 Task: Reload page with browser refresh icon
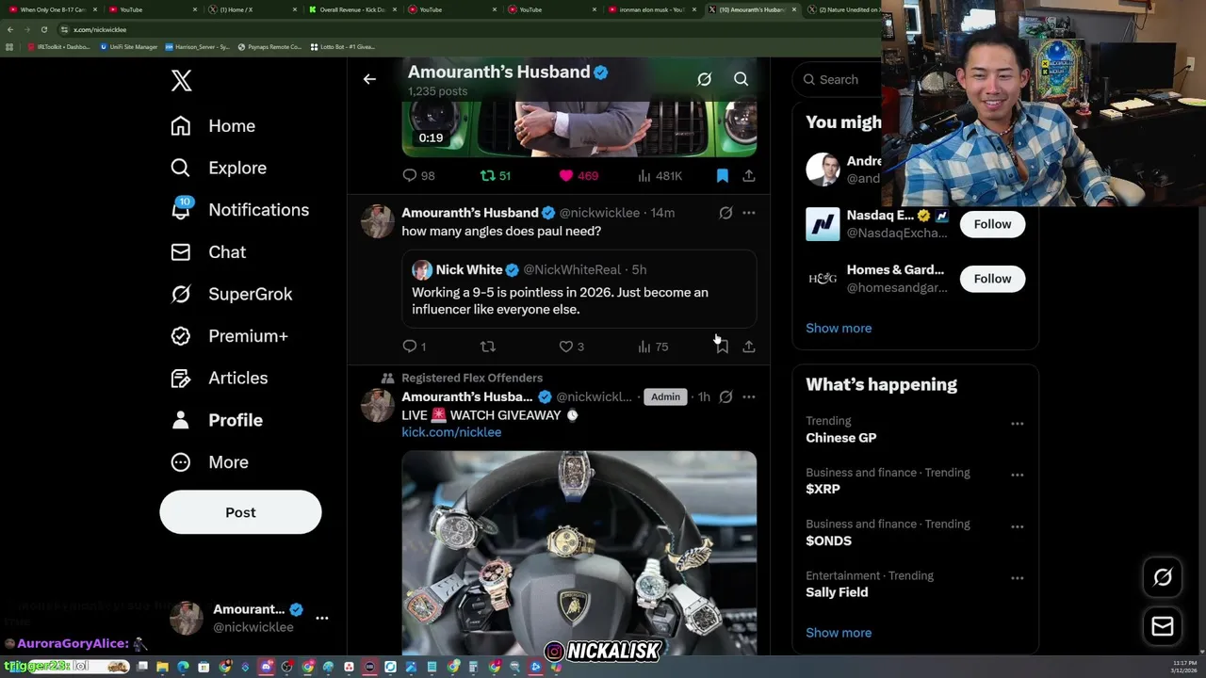[x=43, y=29]
